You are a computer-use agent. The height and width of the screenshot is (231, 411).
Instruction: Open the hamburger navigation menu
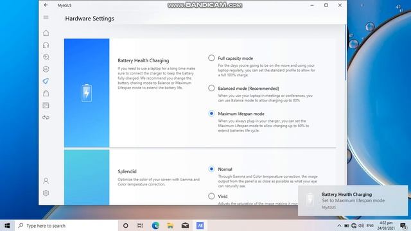[46, 17]
